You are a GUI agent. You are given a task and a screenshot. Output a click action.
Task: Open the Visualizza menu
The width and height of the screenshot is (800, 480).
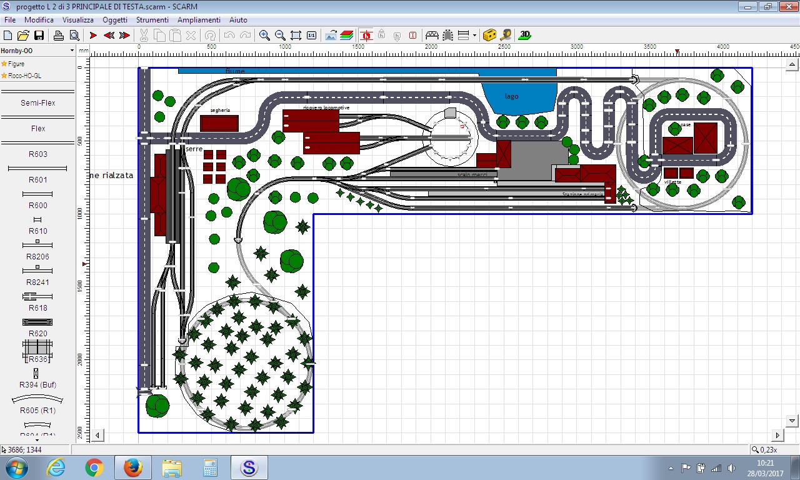(78, 20)
